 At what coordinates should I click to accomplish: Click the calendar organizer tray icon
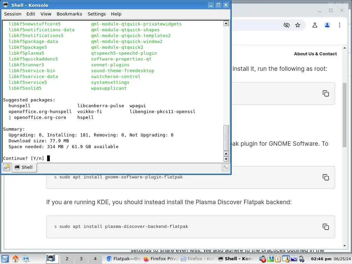tap(286, 259)
